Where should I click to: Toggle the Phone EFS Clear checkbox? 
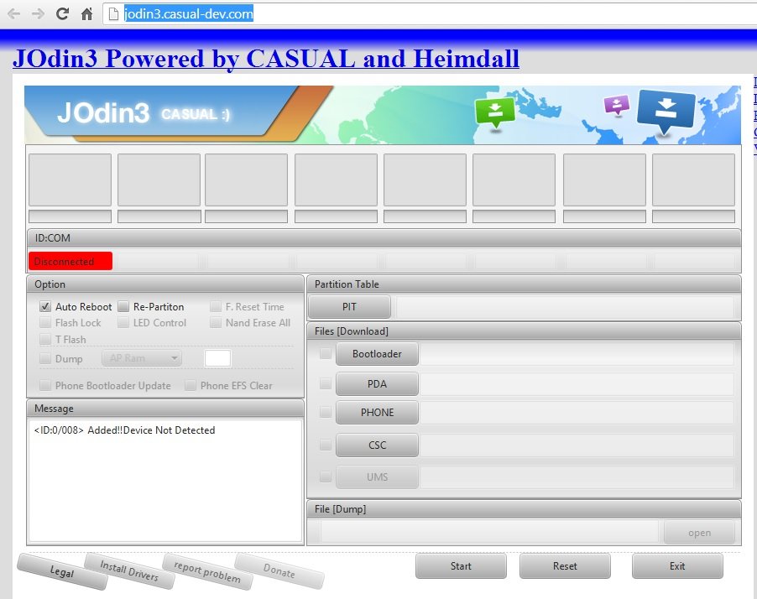point(191,386)
